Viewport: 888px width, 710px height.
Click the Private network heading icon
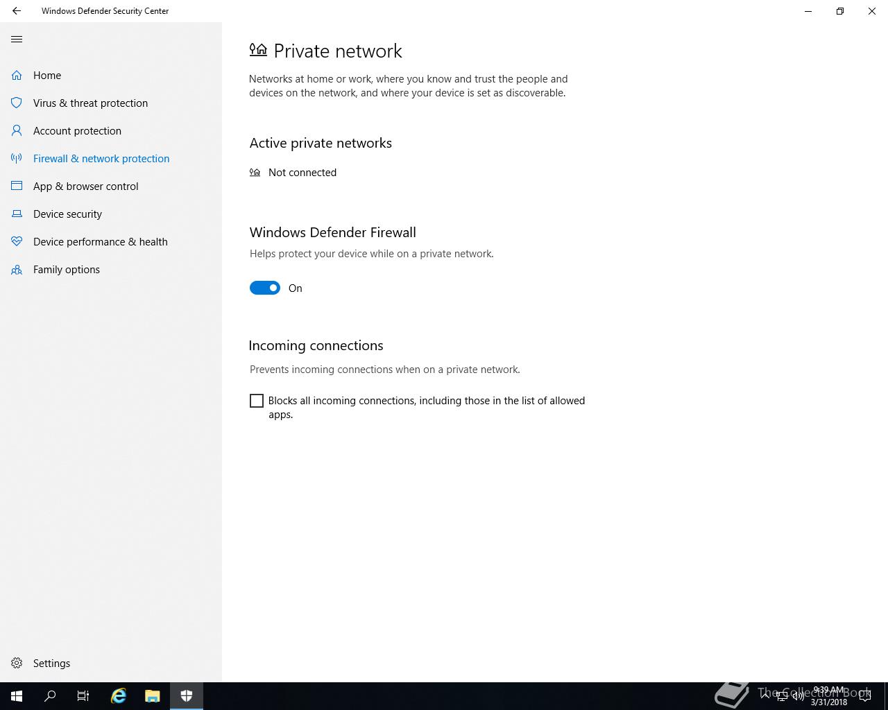click(258, 49)
